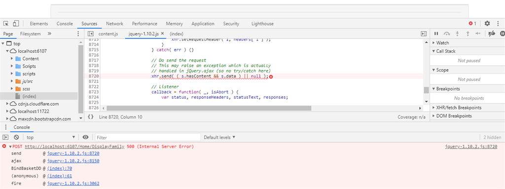Show more navigator tabs chevron
The width and height of the screenshot is (505, 189).
tap(49, 34)
